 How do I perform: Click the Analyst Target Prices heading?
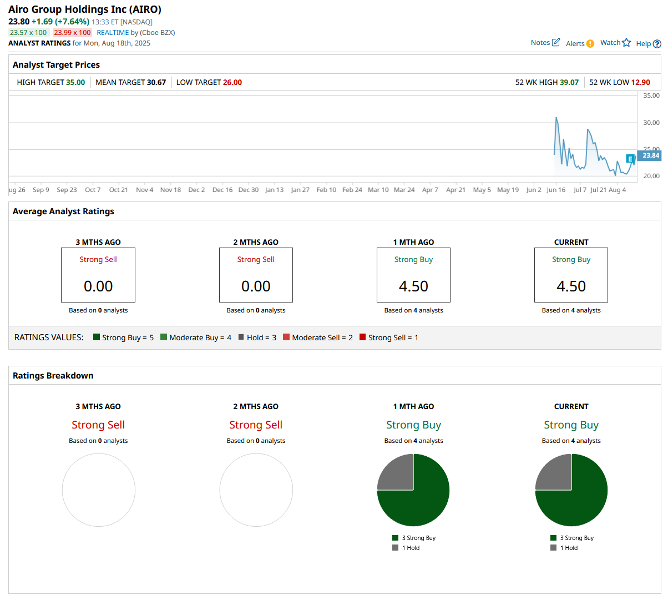pos(56,65)
